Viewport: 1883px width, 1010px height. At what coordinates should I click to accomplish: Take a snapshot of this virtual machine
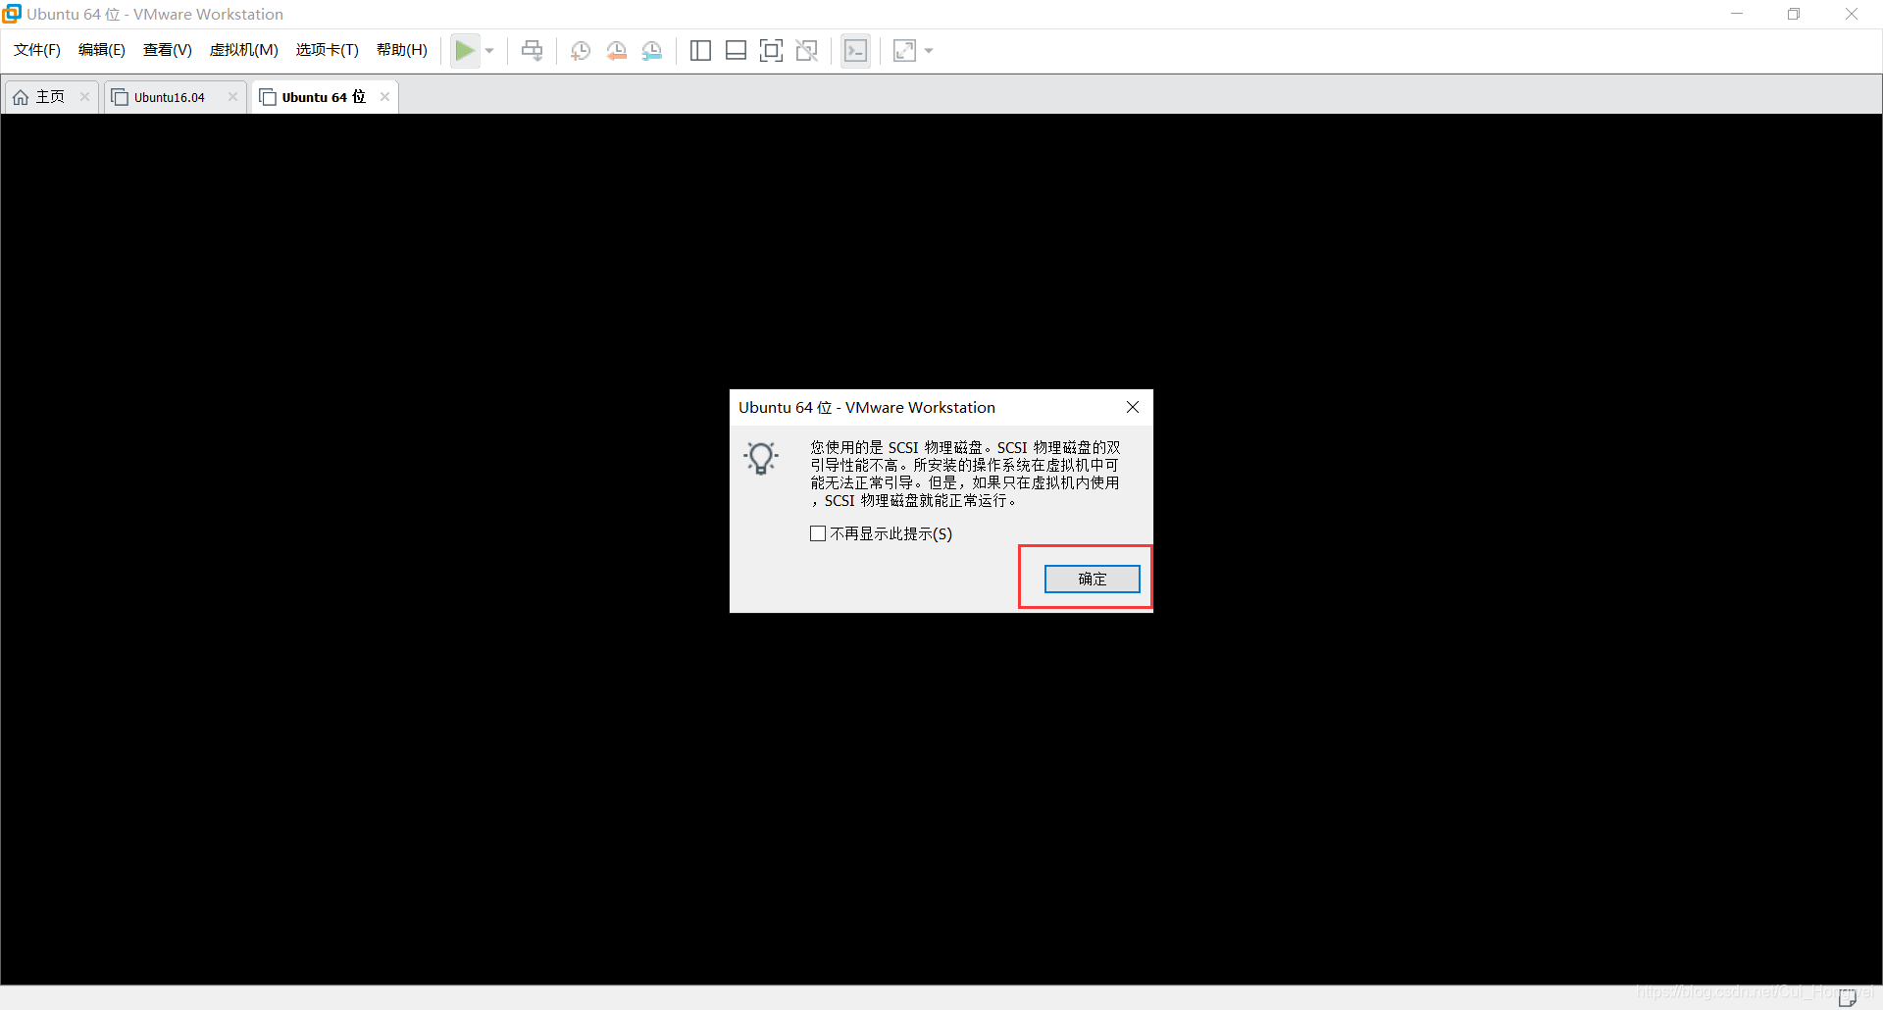(x=581, y=51)
